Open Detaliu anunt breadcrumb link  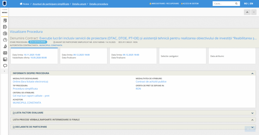(79, 4)
